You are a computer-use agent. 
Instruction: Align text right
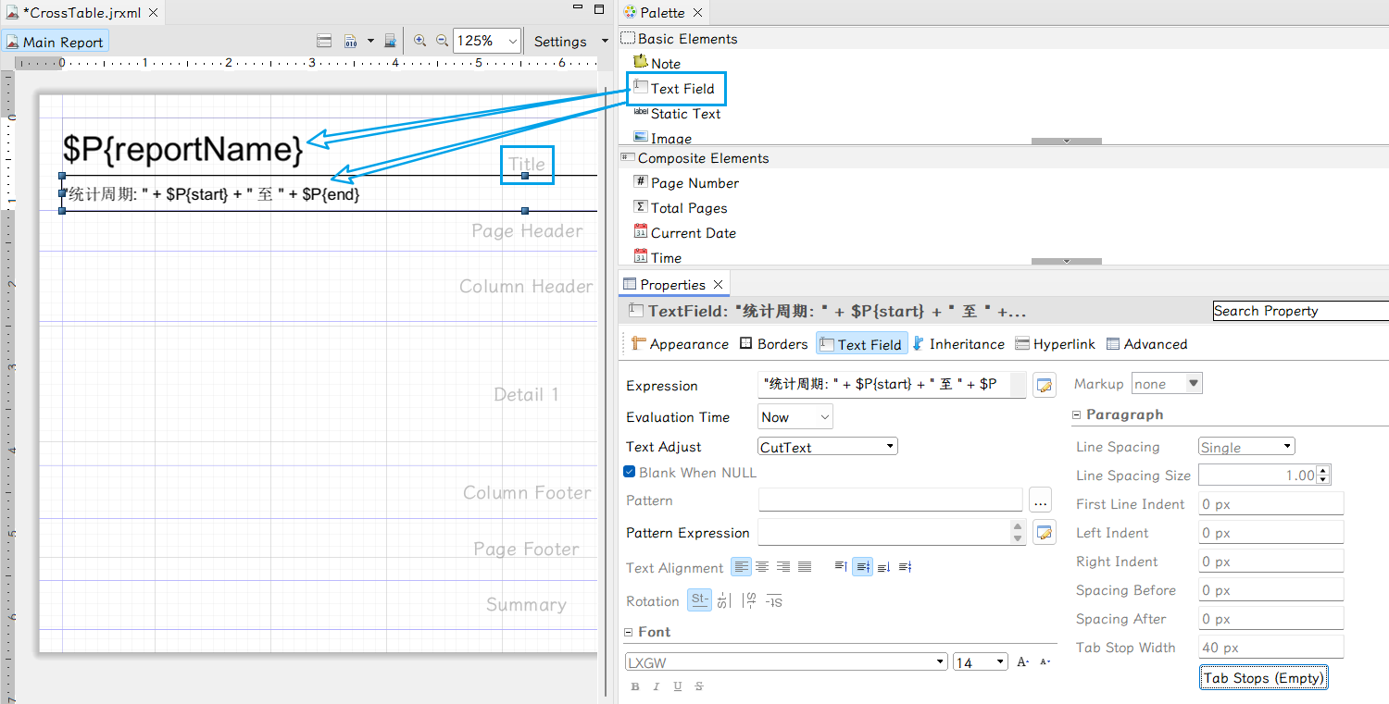[783, 566]
